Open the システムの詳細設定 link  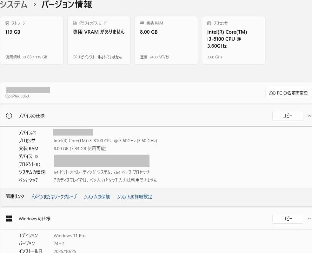pos(134,196)
